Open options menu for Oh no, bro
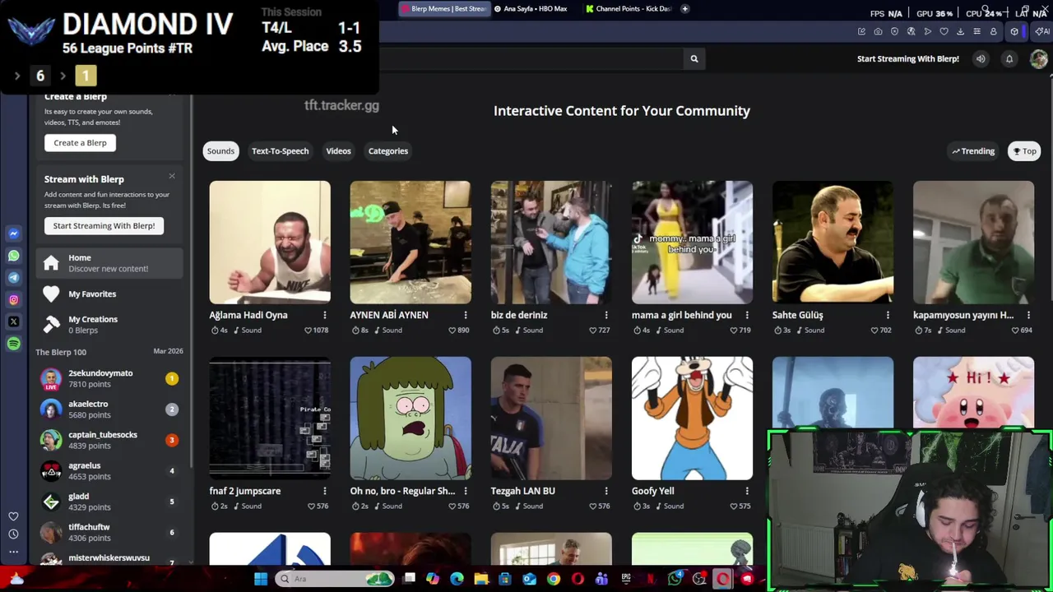 click(x=465, y=491)
